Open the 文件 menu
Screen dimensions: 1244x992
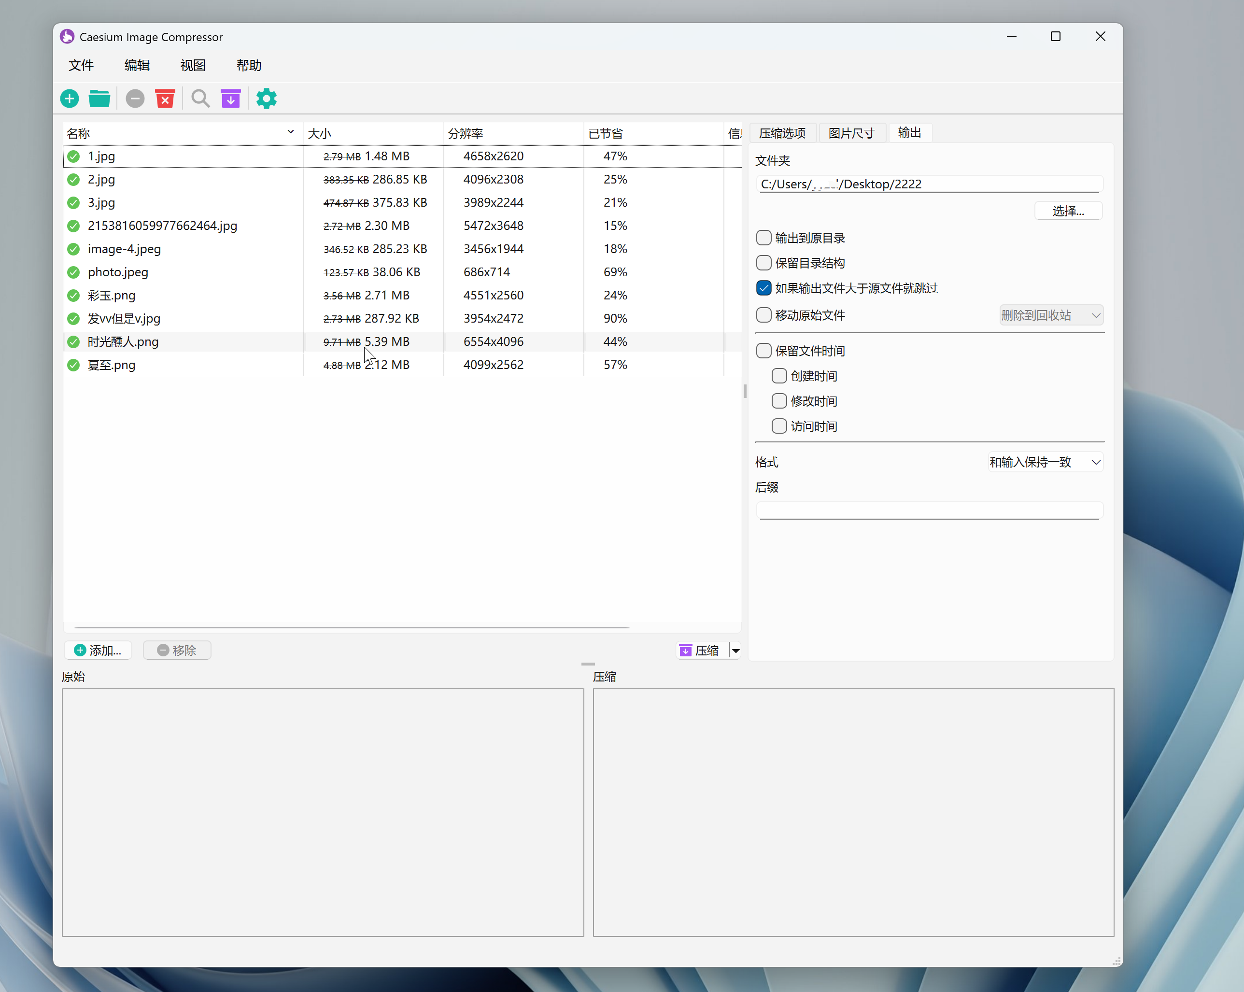81,65
